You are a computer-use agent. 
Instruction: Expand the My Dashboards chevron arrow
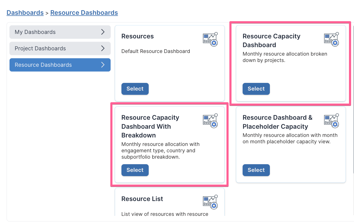click(x=103, y=32)
